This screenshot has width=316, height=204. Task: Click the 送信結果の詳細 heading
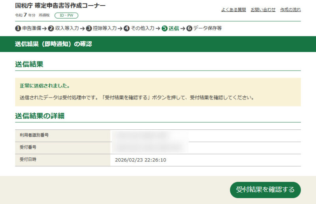point(39,116)
